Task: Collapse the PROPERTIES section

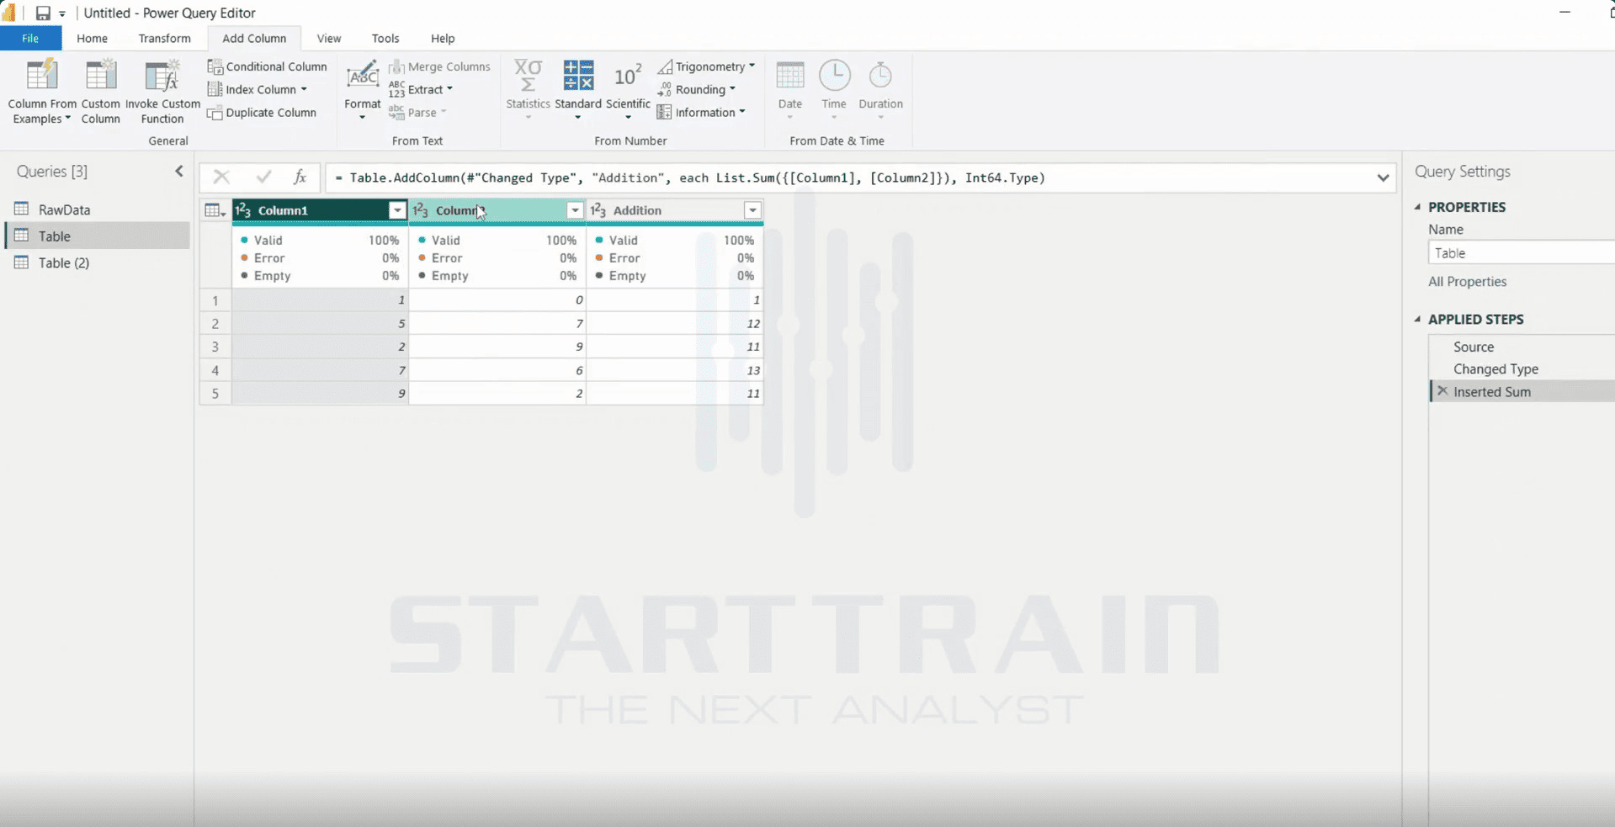Action: 1418,207
